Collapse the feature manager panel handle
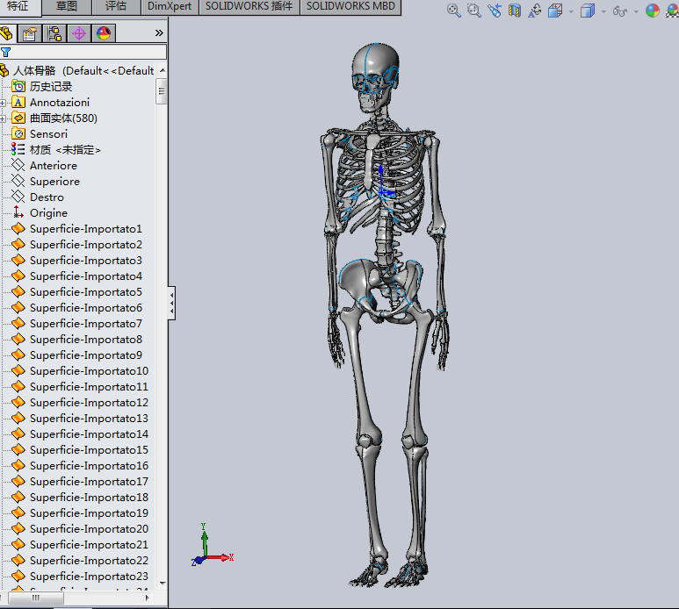This screenshot has height=609, width=679. (171, 303)
